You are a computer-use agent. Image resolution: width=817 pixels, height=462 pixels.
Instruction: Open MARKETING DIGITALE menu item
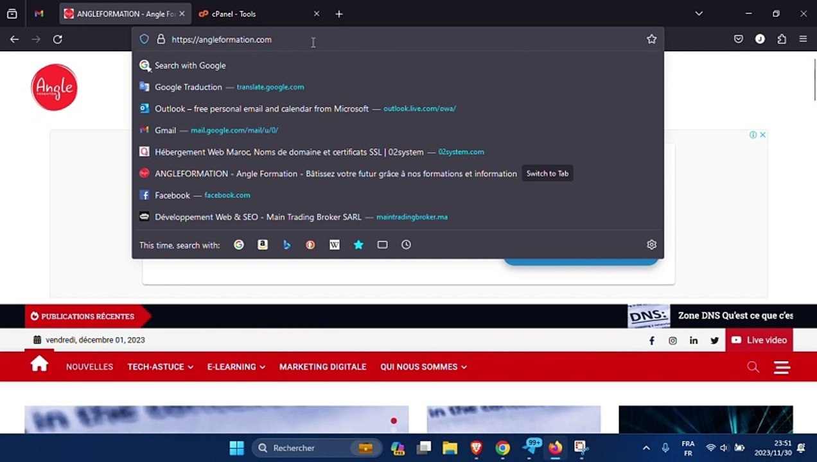coord(322,367)
